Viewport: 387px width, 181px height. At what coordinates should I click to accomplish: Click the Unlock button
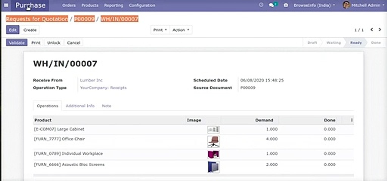[54, 43]
